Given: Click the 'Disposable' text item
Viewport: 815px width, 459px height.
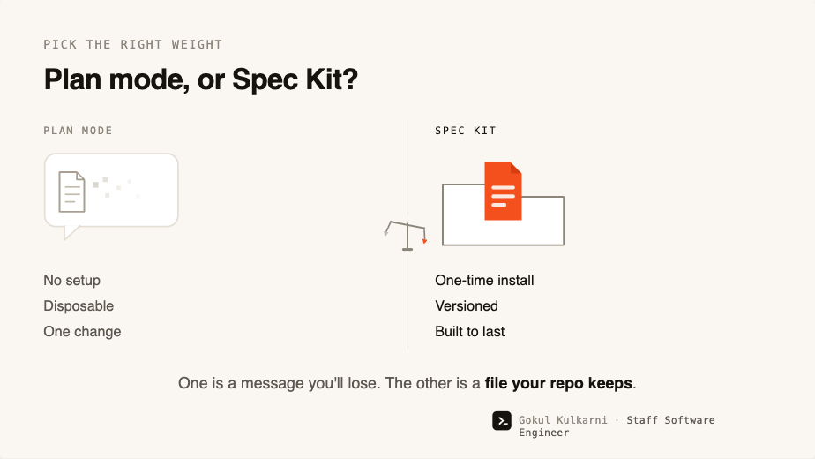Looking at the screenshot, I should pos(79,306).
